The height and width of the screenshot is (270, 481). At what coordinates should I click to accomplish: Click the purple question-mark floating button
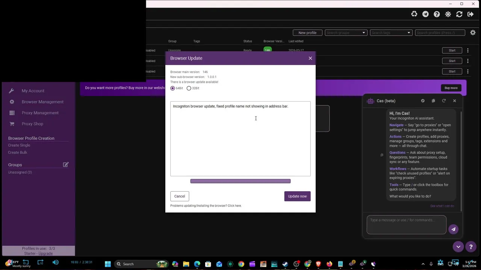click(x=471, y=246)
